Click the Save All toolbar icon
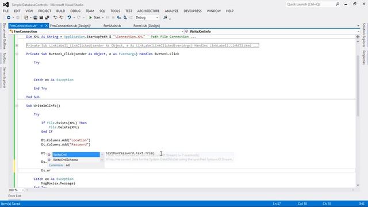 click(x=47, y=18)
